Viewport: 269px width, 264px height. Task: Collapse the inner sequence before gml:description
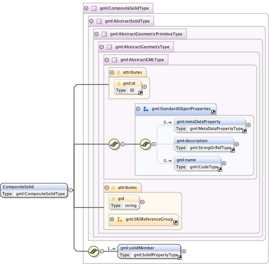coord(154,144)
